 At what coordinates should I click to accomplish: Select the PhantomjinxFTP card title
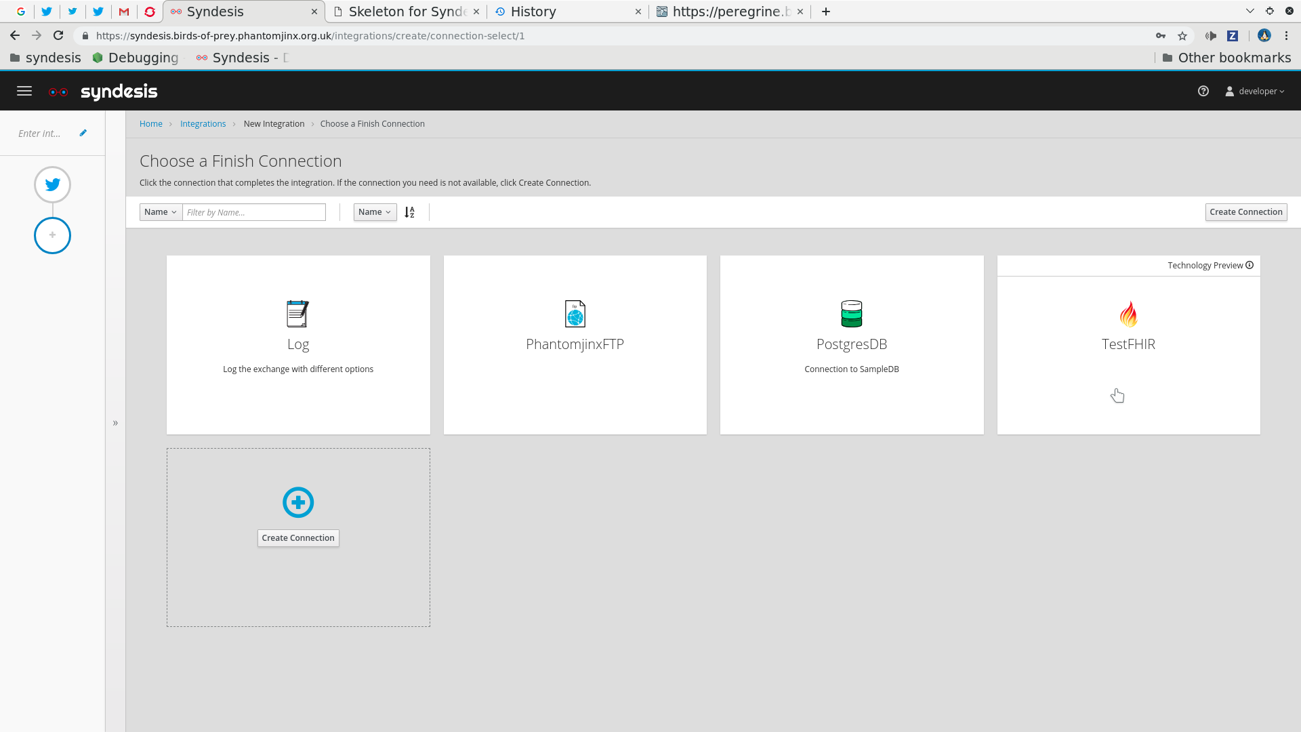click(575, 344)
